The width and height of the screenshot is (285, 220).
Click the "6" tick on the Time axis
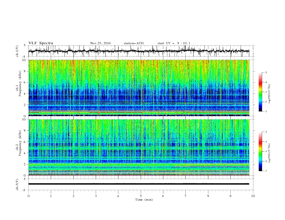coord(163,196)
